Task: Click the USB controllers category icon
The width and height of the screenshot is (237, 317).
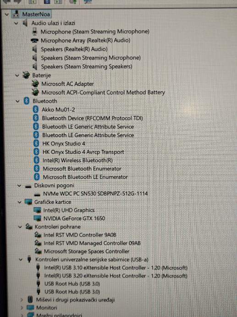Action: point(29,259)
